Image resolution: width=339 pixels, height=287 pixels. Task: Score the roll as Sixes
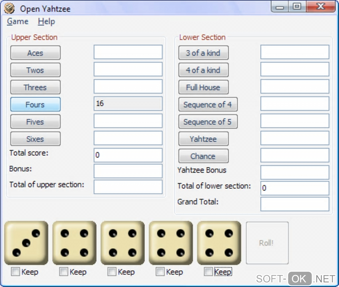tap(36, 139)
